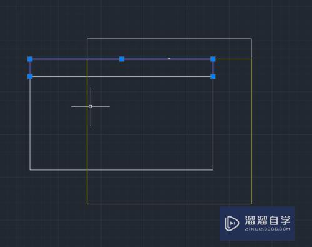Click the highlighted purple horizontal line segment
The height and width of the screenshot is (247, 312).
coord(167,59)
